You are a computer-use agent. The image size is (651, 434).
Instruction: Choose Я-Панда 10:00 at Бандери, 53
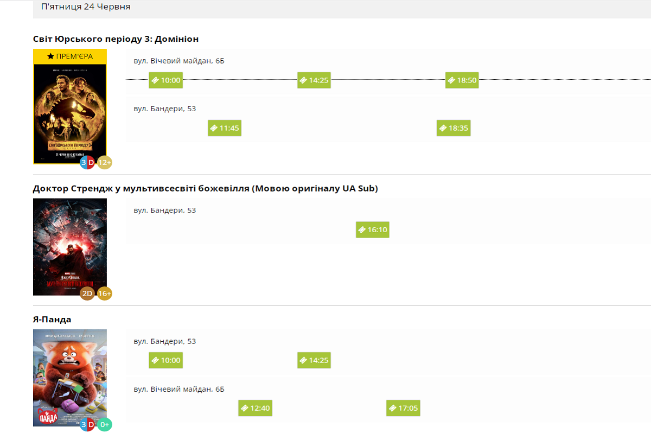click(x=166, y=360)
